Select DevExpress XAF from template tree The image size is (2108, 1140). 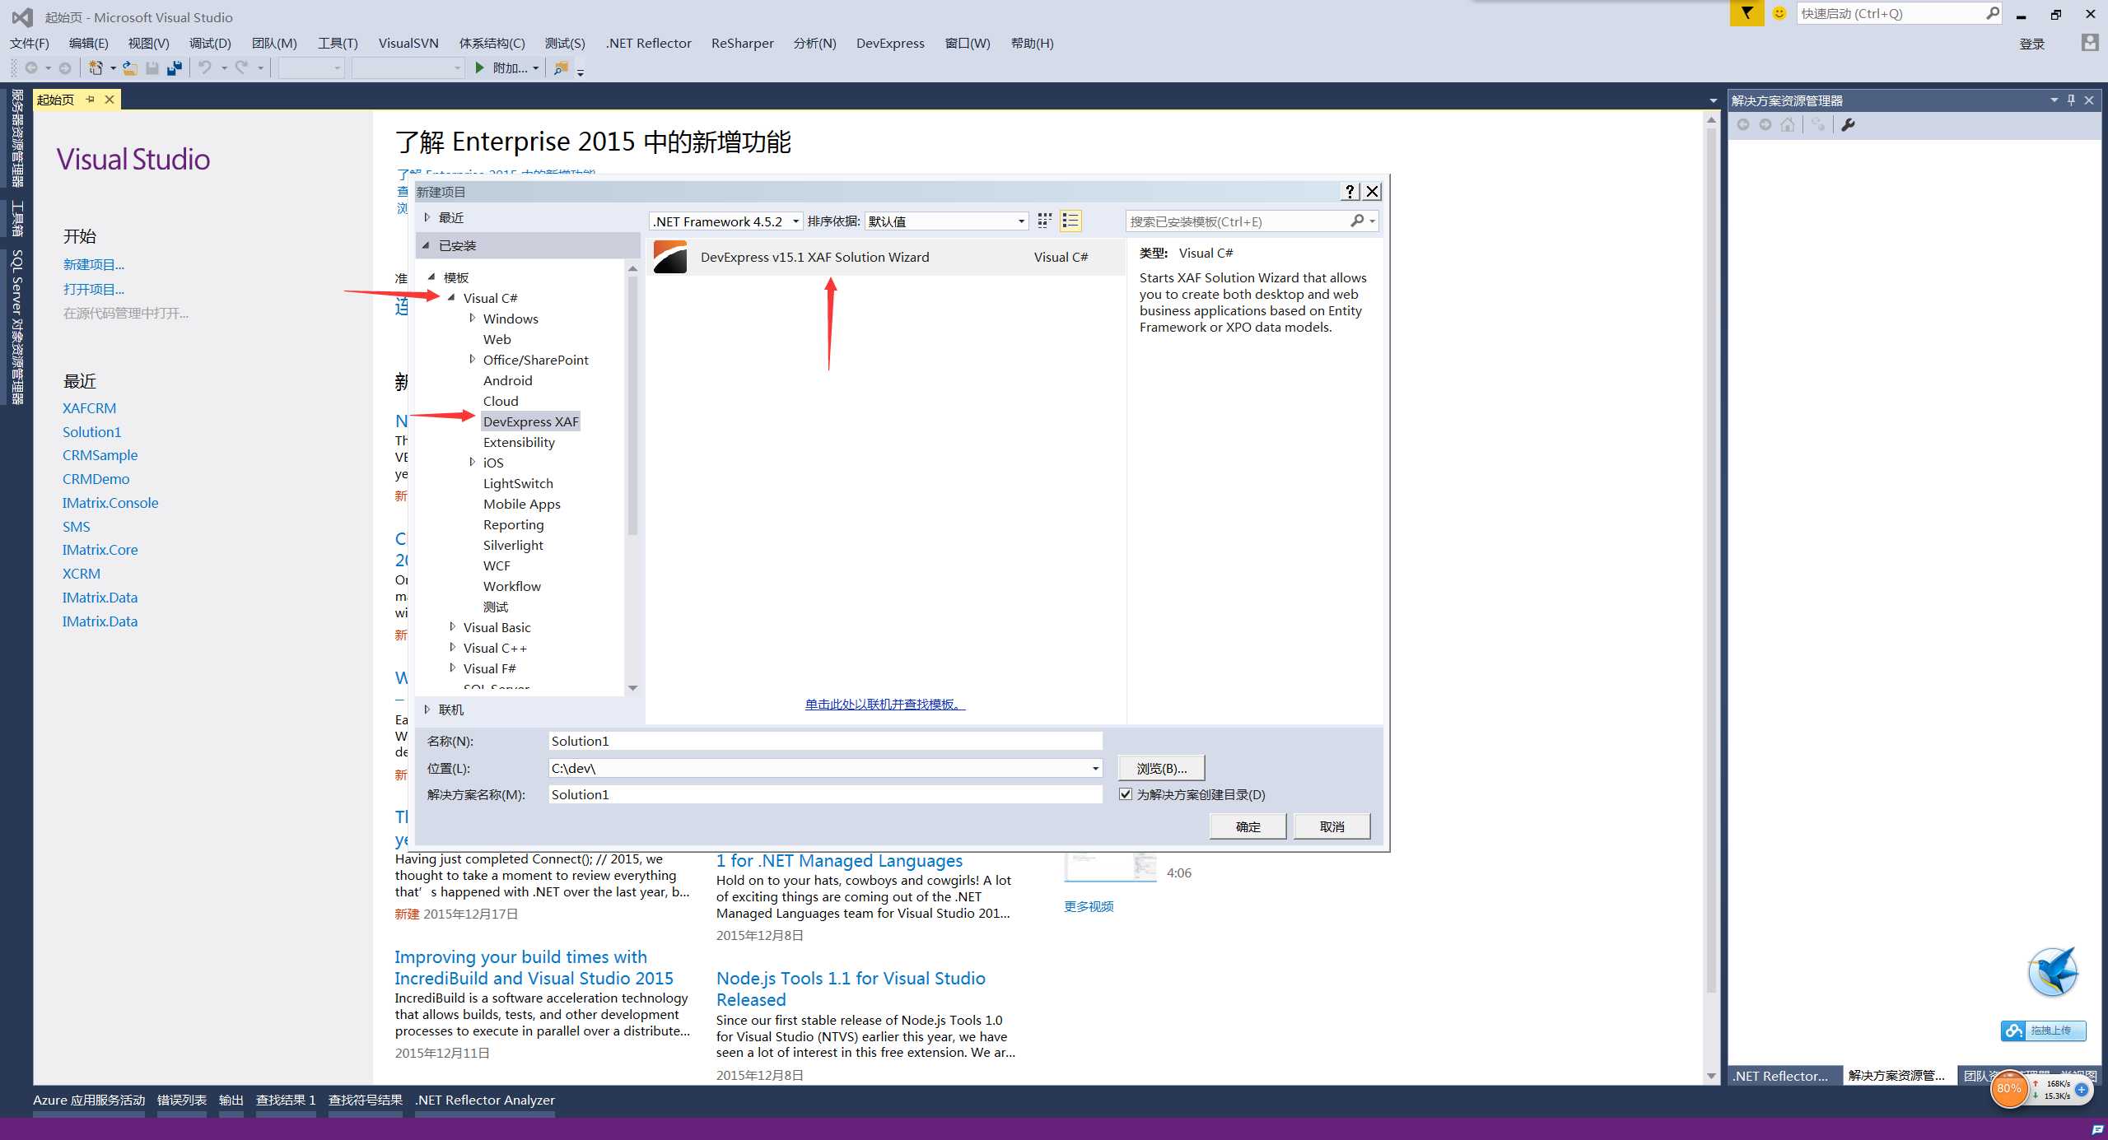click(531, 421)
